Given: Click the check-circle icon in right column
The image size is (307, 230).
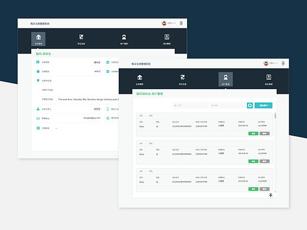Looking at the screenshot, I should (107, 118).
